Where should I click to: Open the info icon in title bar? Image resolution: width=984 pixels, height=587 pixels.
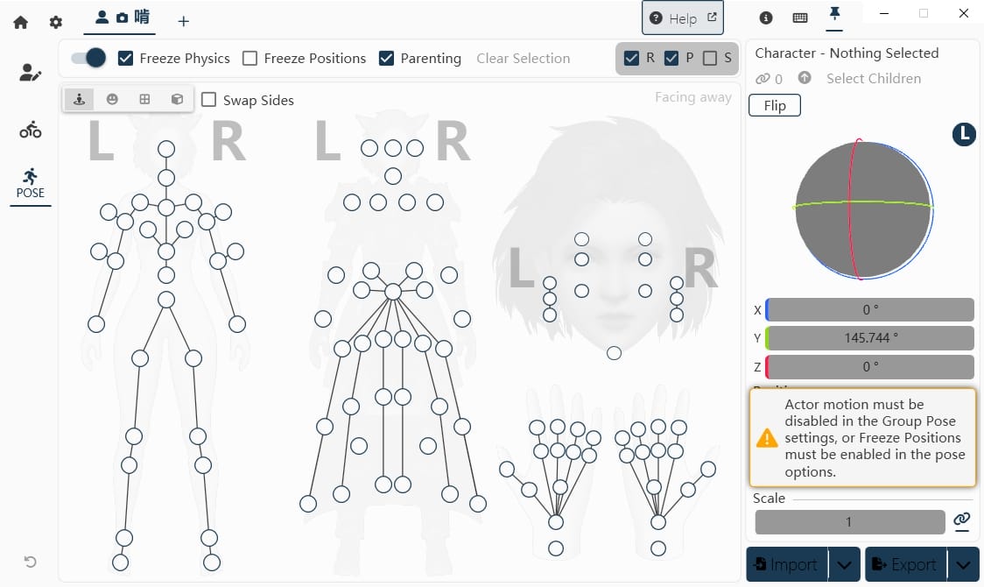click(x=766, y=18)
